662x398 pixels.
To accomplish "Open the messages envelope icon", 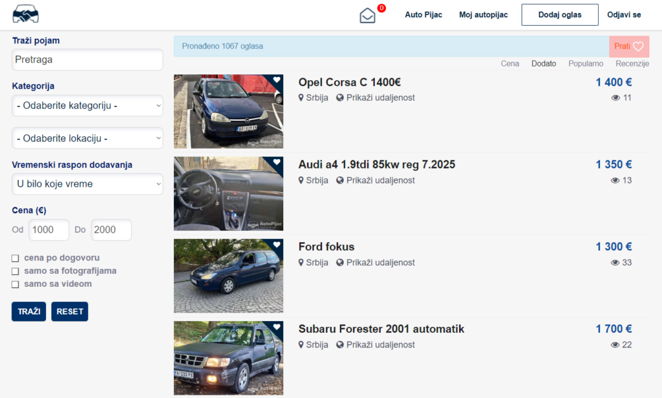I will pos(367,16).
